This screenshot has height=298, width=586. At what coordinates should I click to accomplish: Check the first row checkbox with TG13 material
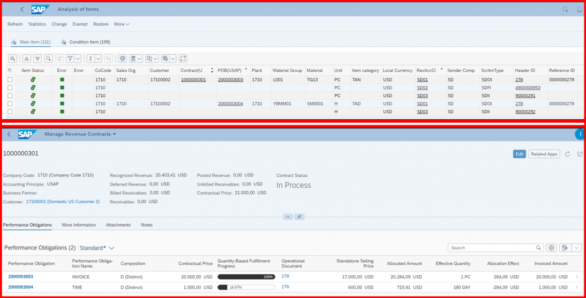[x=10, y=79]
